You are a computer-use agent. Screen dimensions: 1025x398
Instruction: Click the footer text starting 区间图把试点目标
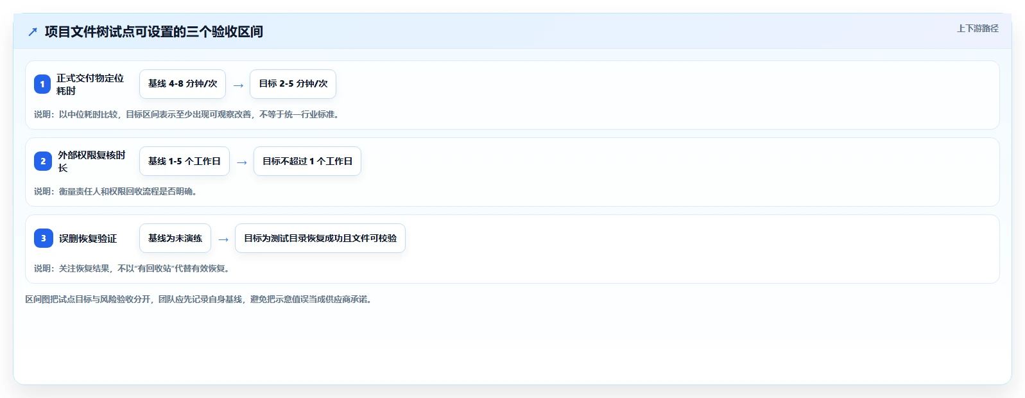point(200,299)
